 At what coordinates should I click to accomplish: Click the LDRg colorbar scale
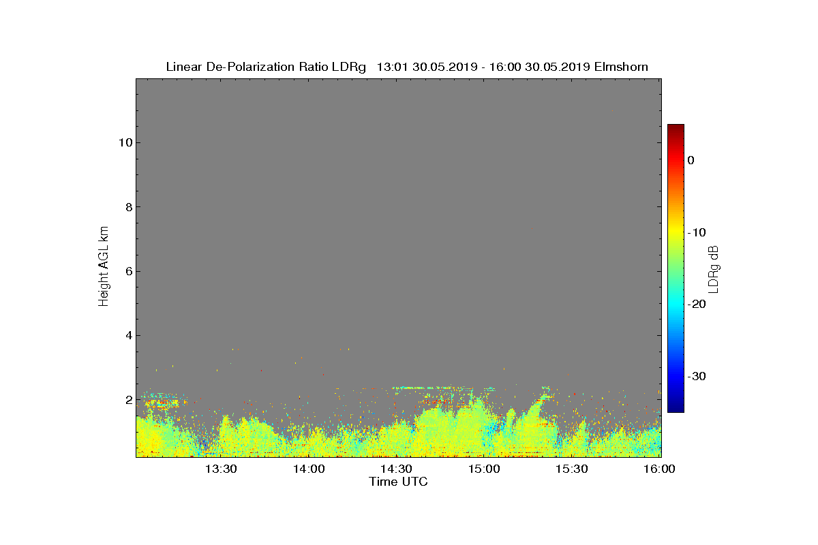coord(676,268)
